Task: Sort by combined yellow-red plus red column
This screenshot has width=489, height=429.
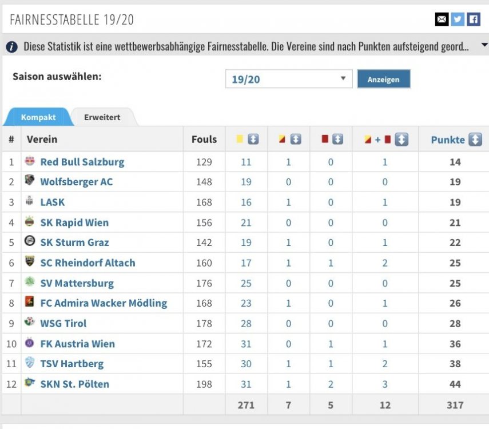Action: point(401,140)
